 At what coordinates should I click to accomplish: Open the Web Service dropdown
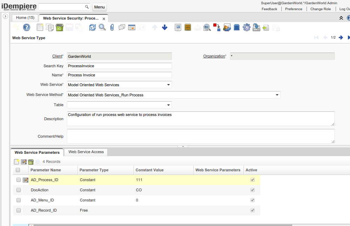click(x=169, y=85)
